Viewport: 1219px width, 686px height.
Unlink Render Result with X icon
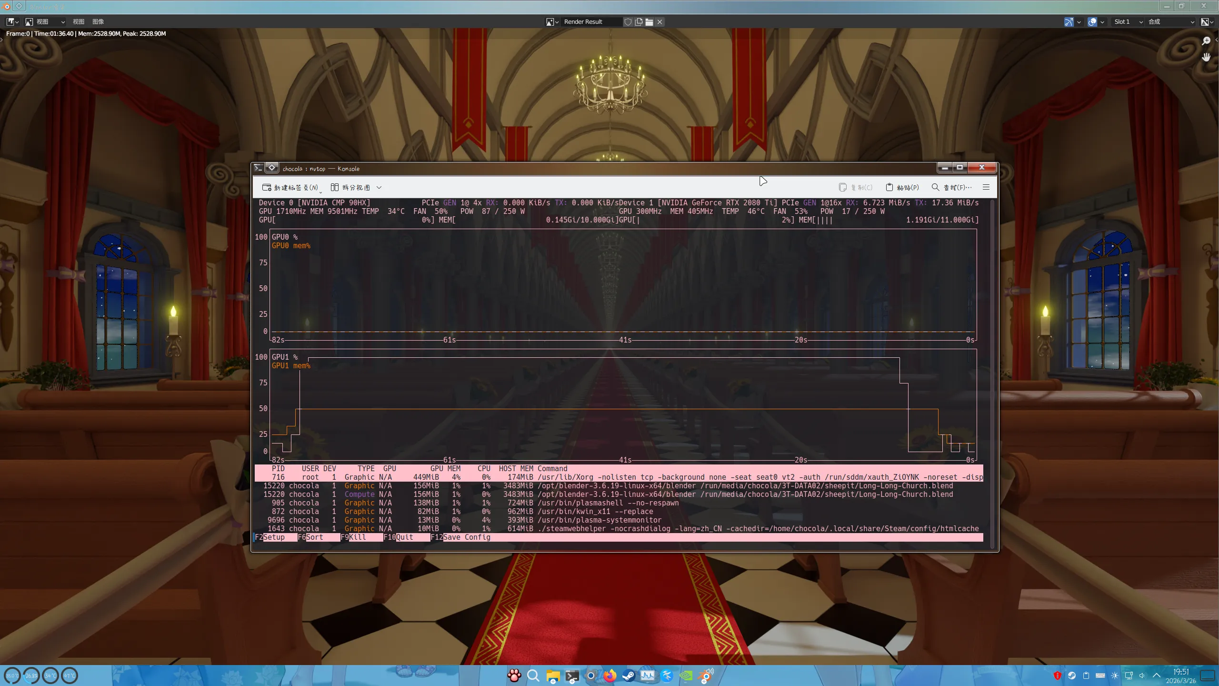click(660, 22)
